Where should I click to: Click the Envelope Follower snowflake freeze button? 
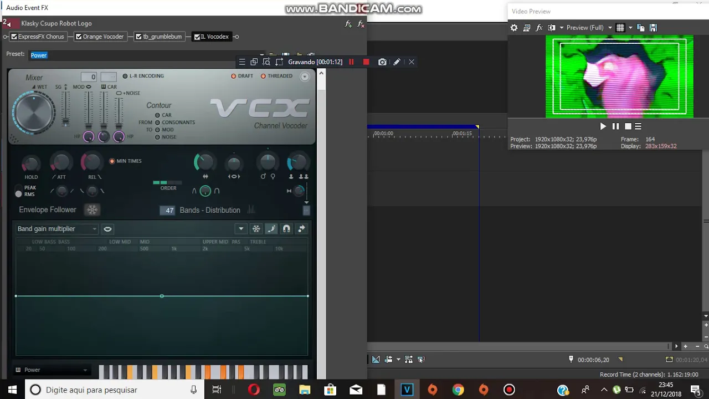point(92,210)
